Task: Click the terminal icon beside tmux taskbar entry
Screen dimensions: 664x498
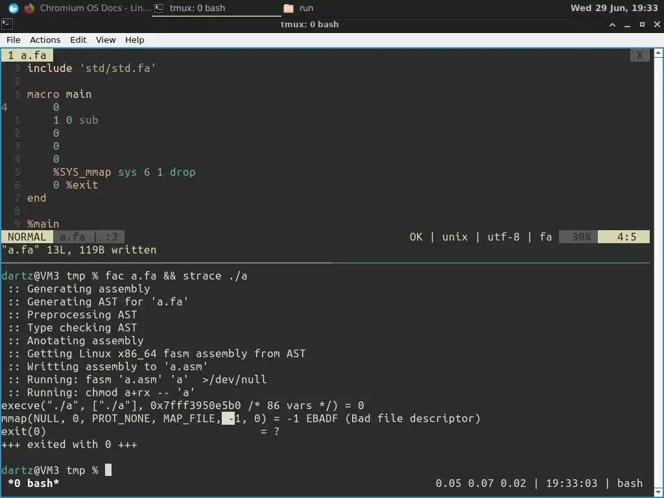Action: pyautogui.click(x=159, y=8)
